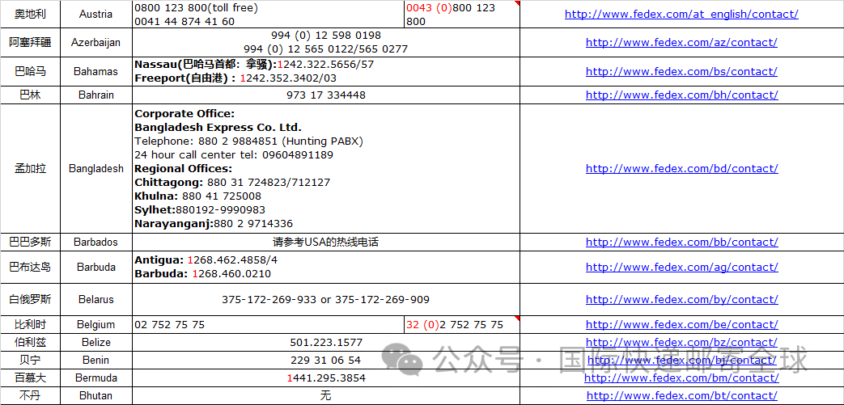Select the 229 31 06 54 phone cell

coord(326,361)
